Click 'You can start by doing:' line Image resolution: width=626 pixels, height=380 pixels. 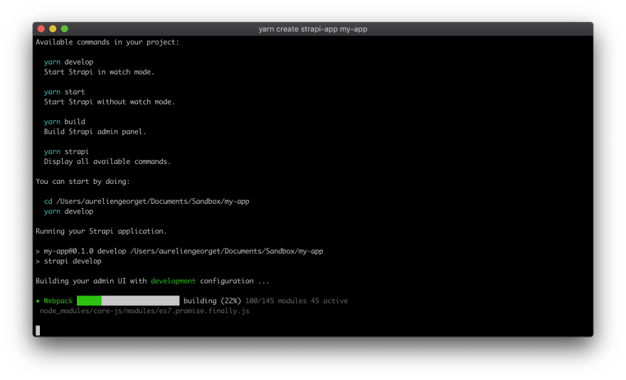coord(83,182)
